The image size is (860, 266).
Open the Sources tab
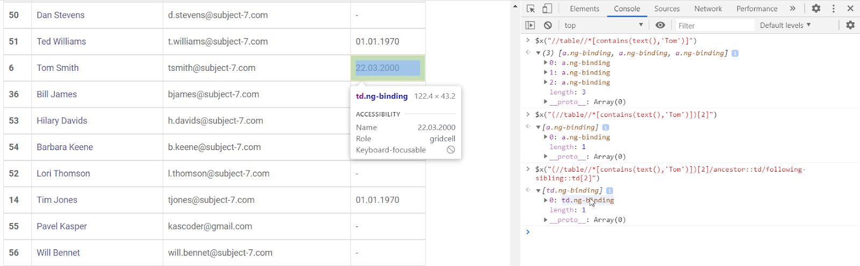coord(666,9)
